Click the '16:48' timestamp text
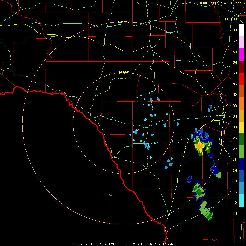The height and width of the screenshot is (246, 246). (168, 244)
